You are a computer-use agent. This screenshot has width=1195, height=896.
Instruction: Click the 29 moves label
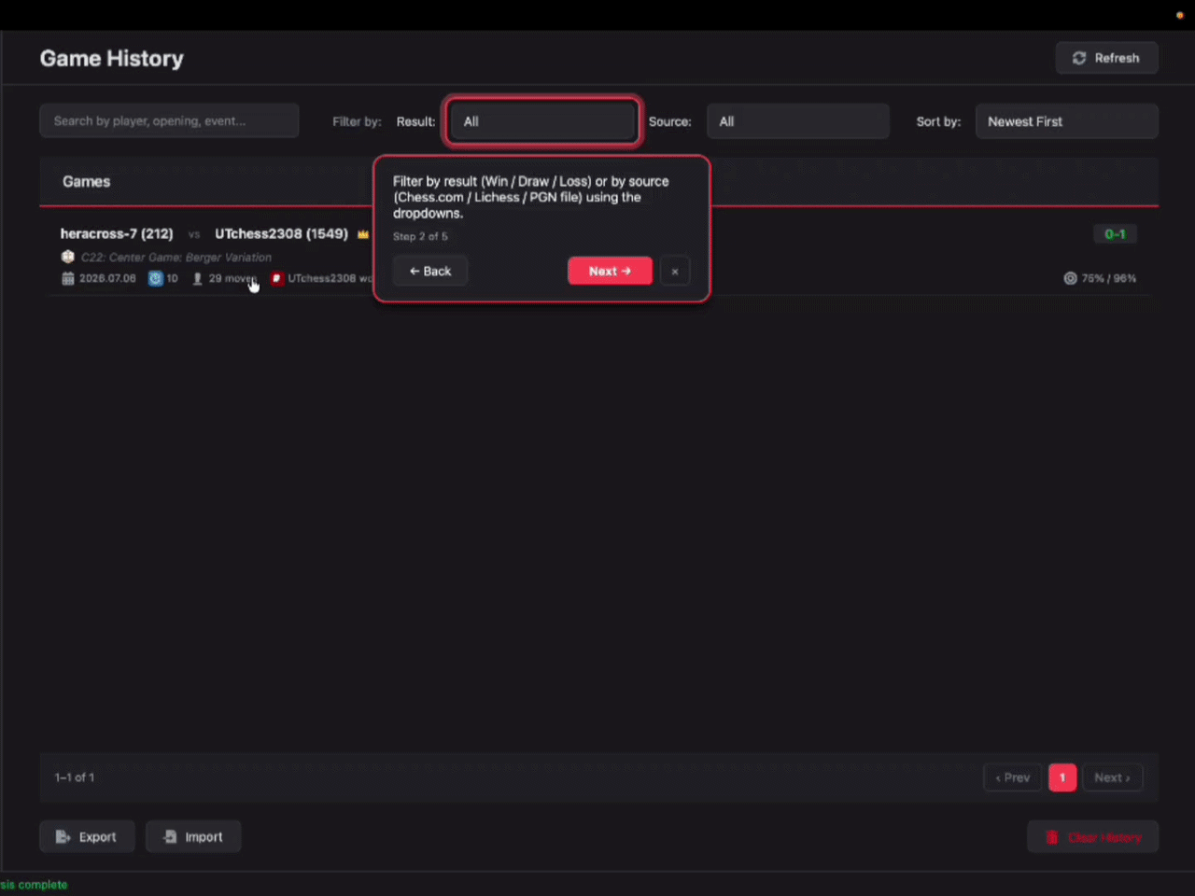pos(232,278)
